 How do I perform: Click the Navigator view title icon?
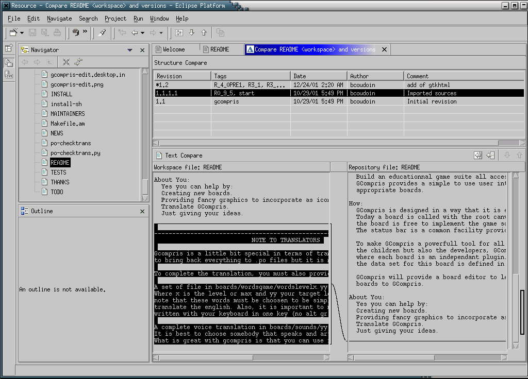coord(25,50)
